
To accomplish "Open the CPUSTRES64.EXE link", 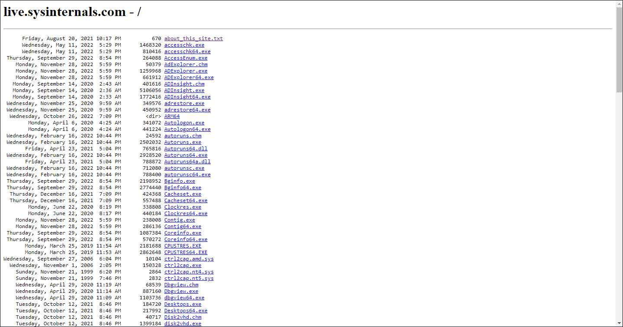I will (186, 252).
